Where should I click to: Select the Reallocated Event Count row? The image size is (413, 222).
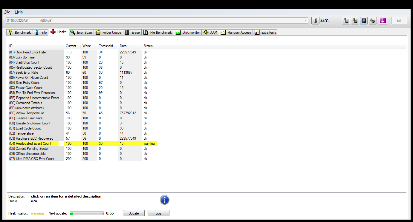click(x=83, y=144)
